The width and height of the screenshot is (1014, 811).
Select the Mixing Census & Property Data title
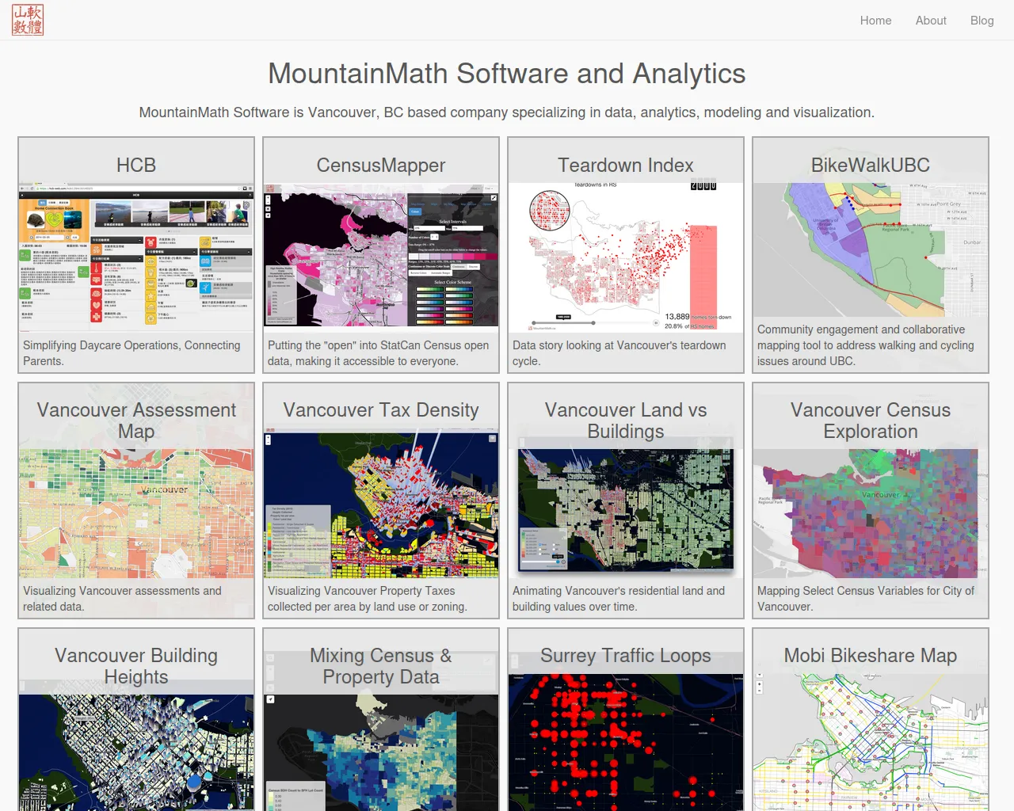(381, 666)
